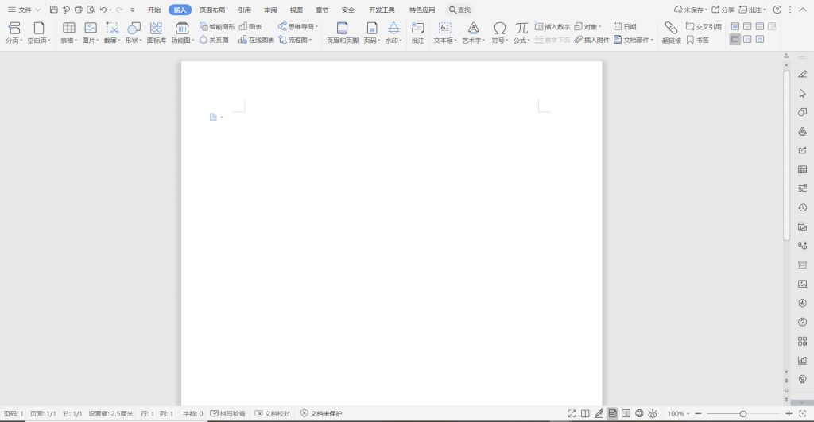Click the zoom slider handle
This screenshot has height=422, width=814.
[x=743, y=414]
